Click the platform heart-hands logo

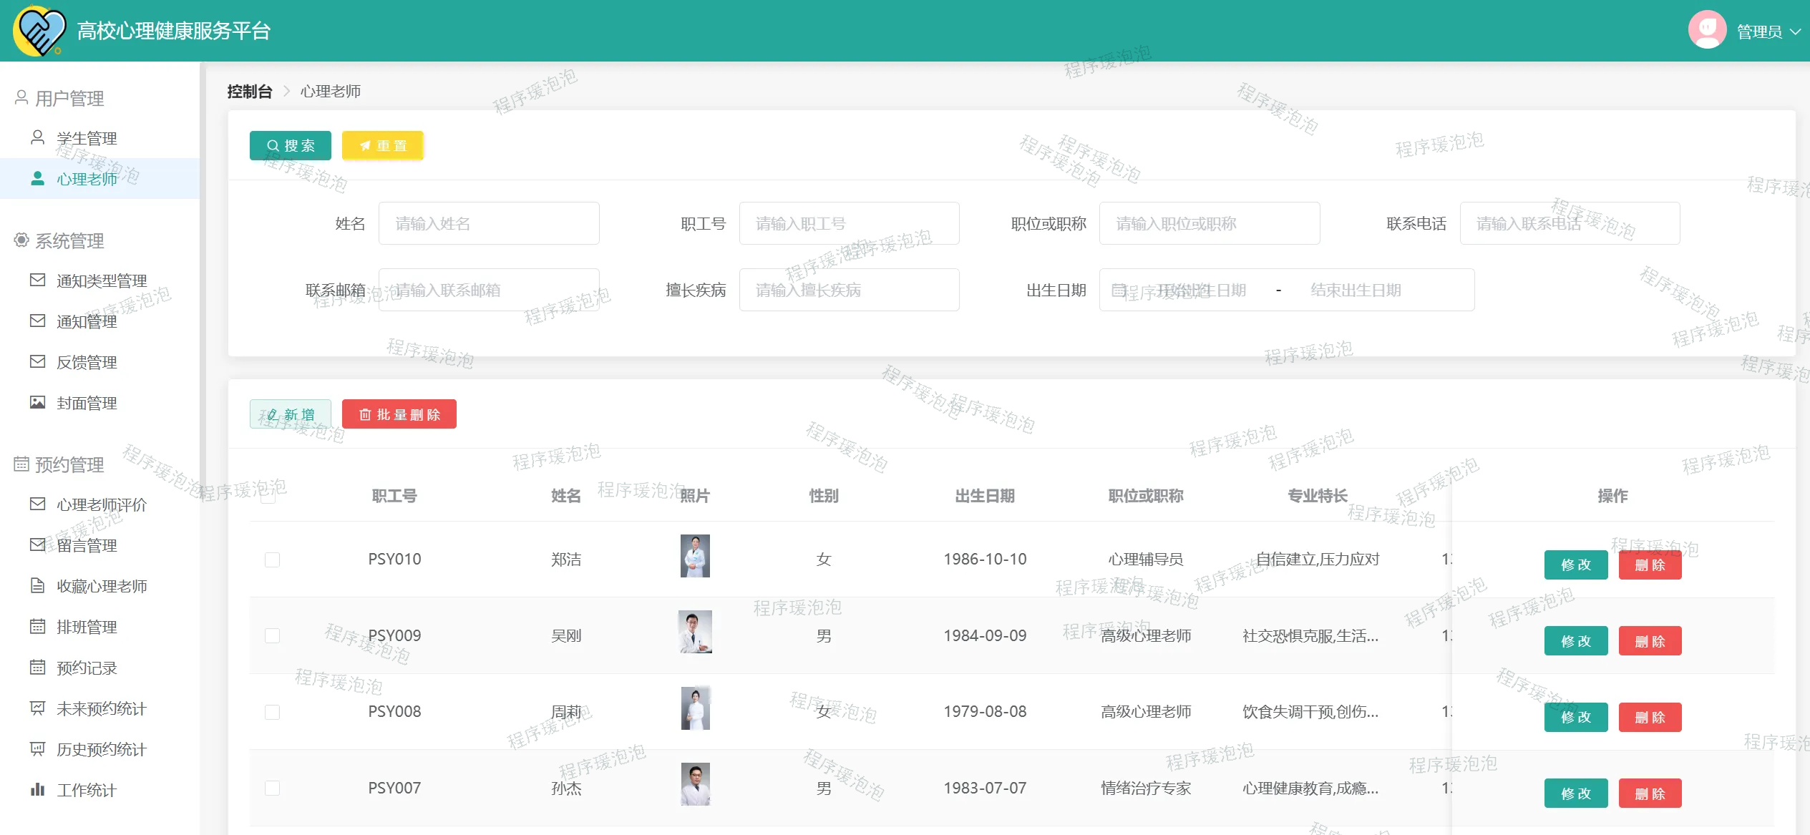pos(39,31)
